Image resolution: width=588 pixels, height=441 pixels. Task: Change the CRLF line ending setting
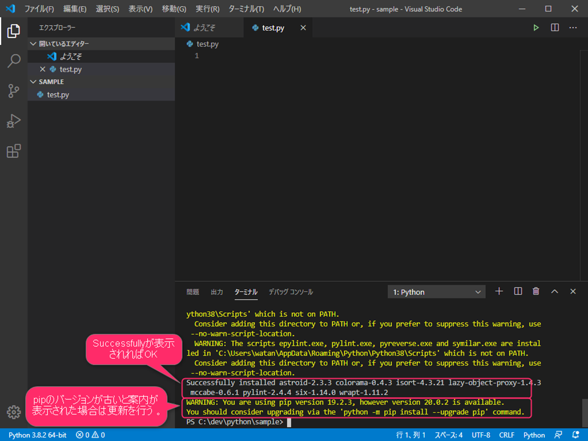[x=506, y=435]
